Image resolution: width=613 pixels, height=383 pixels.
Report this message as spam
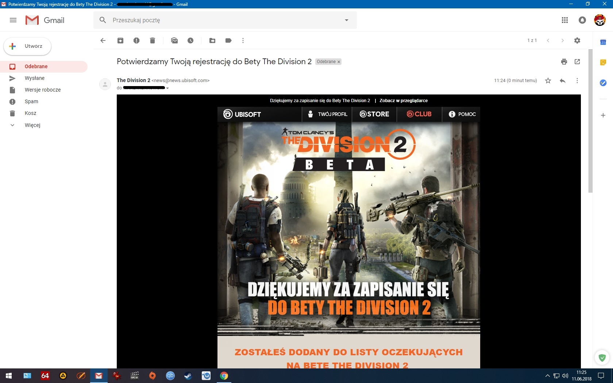(136, 40)
